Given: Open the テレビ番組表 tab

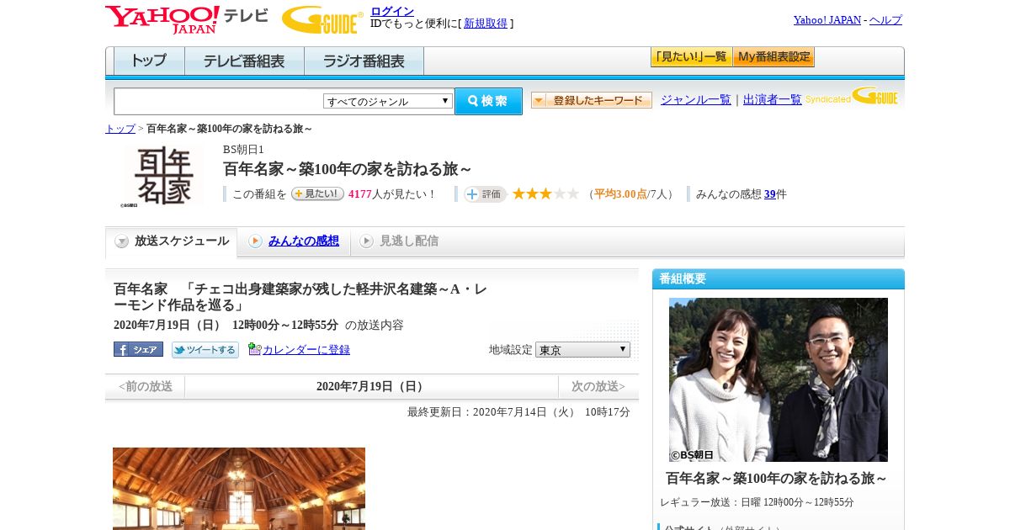Looking at the screenshot, I should pos(244,61).
